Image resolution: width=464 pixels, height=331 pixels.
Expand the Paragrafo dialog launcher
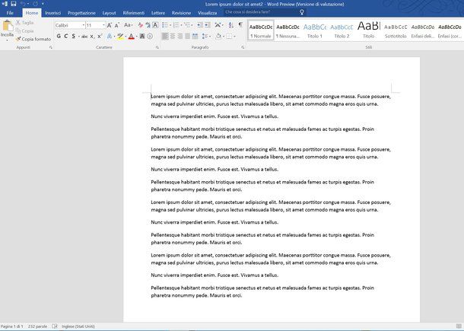pos(243,47)
